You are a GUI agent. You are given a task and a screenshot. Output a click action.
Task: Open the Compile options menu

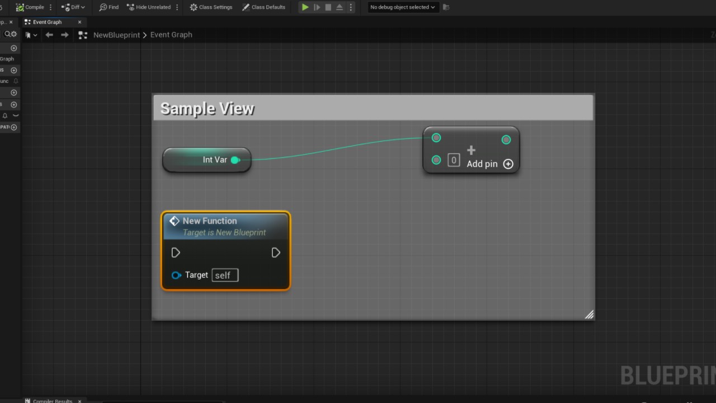(51, 7)
